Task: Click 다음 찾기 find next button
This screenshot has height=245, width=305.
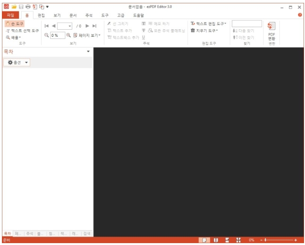Action: [243, 31]
